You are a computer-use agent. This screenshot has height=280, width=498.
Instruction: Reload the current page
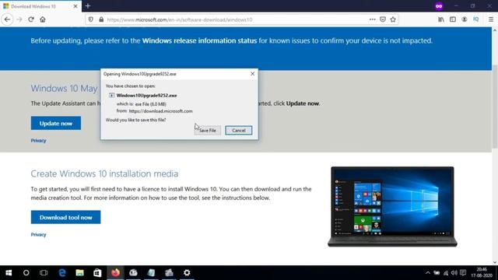point(31,19)
